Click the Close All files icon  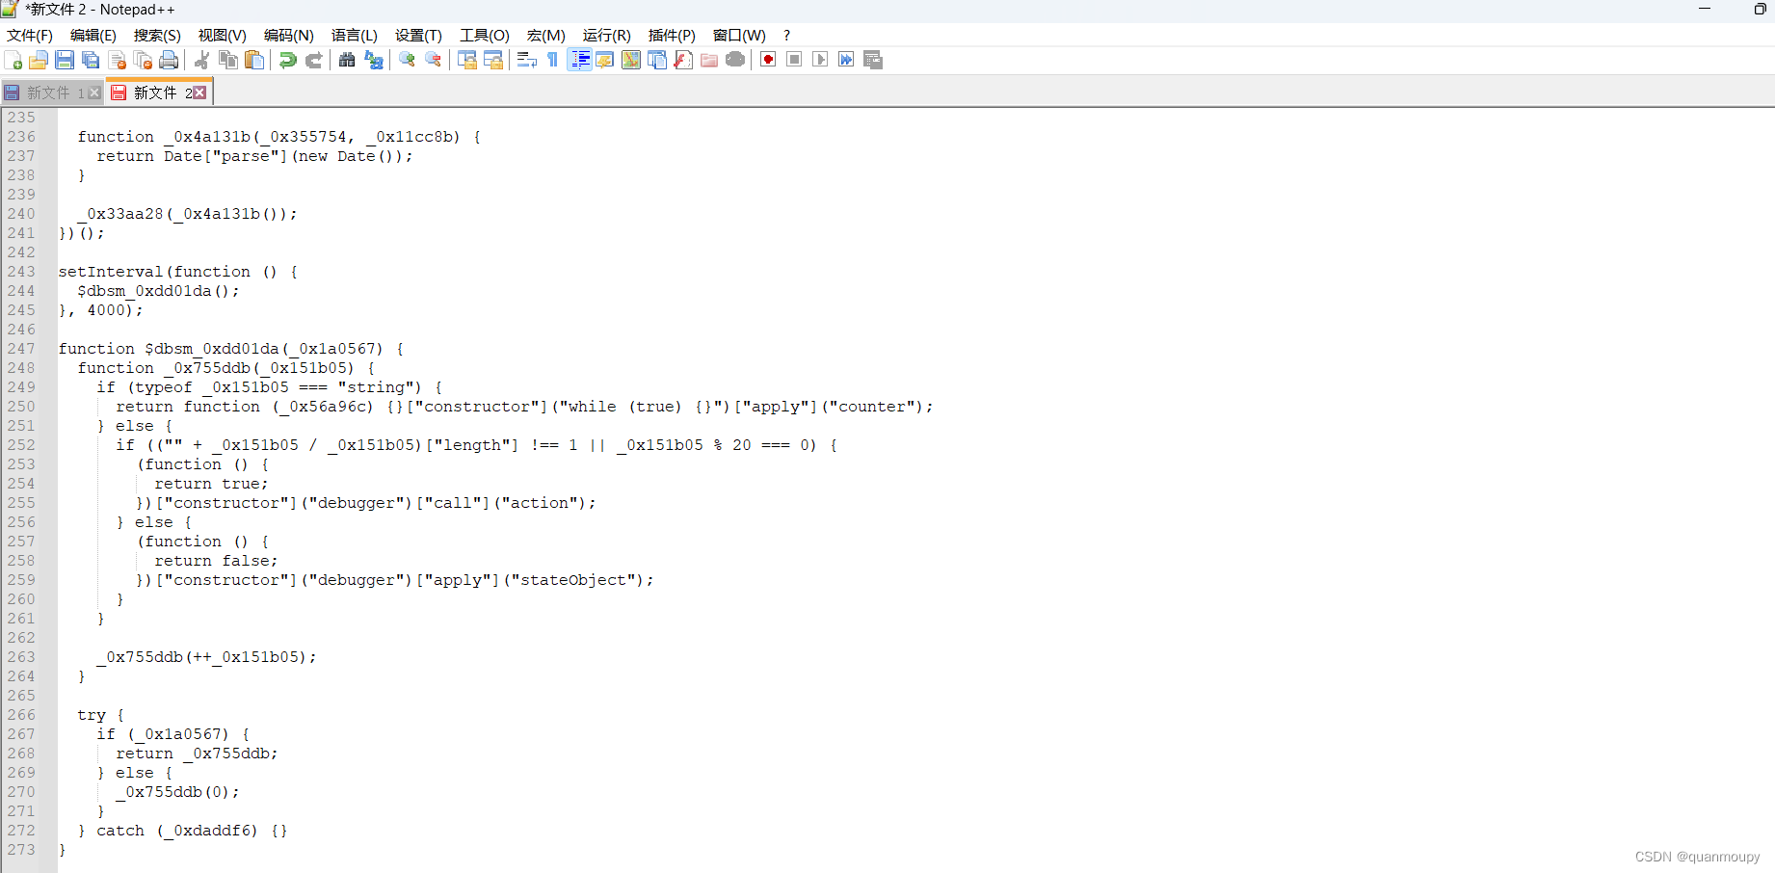(x=144, y=60)
